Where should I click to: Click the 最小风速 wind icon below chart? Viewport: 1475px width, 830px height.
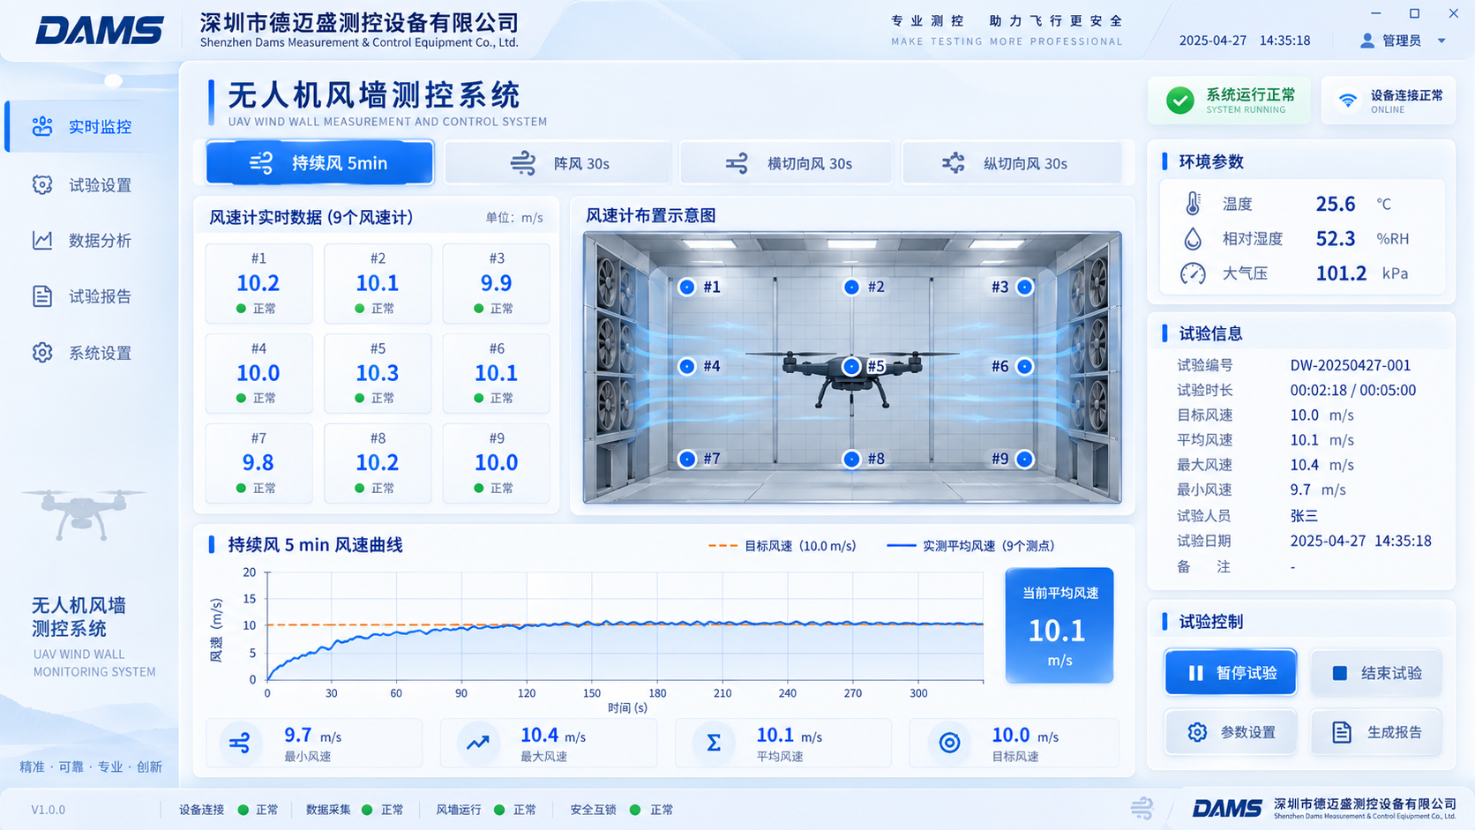240,744
